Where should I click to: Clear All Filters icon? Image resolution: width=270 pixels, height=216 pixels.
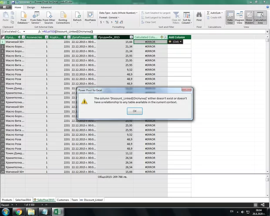[176, 16]
